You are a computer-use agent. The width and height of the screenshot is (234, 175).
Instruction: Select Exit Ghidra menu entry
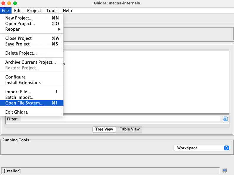pyautogui.click(x=32, y=112)
